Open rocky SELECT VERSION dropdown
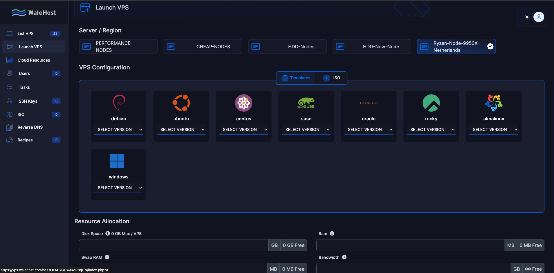 pos(431,130)
